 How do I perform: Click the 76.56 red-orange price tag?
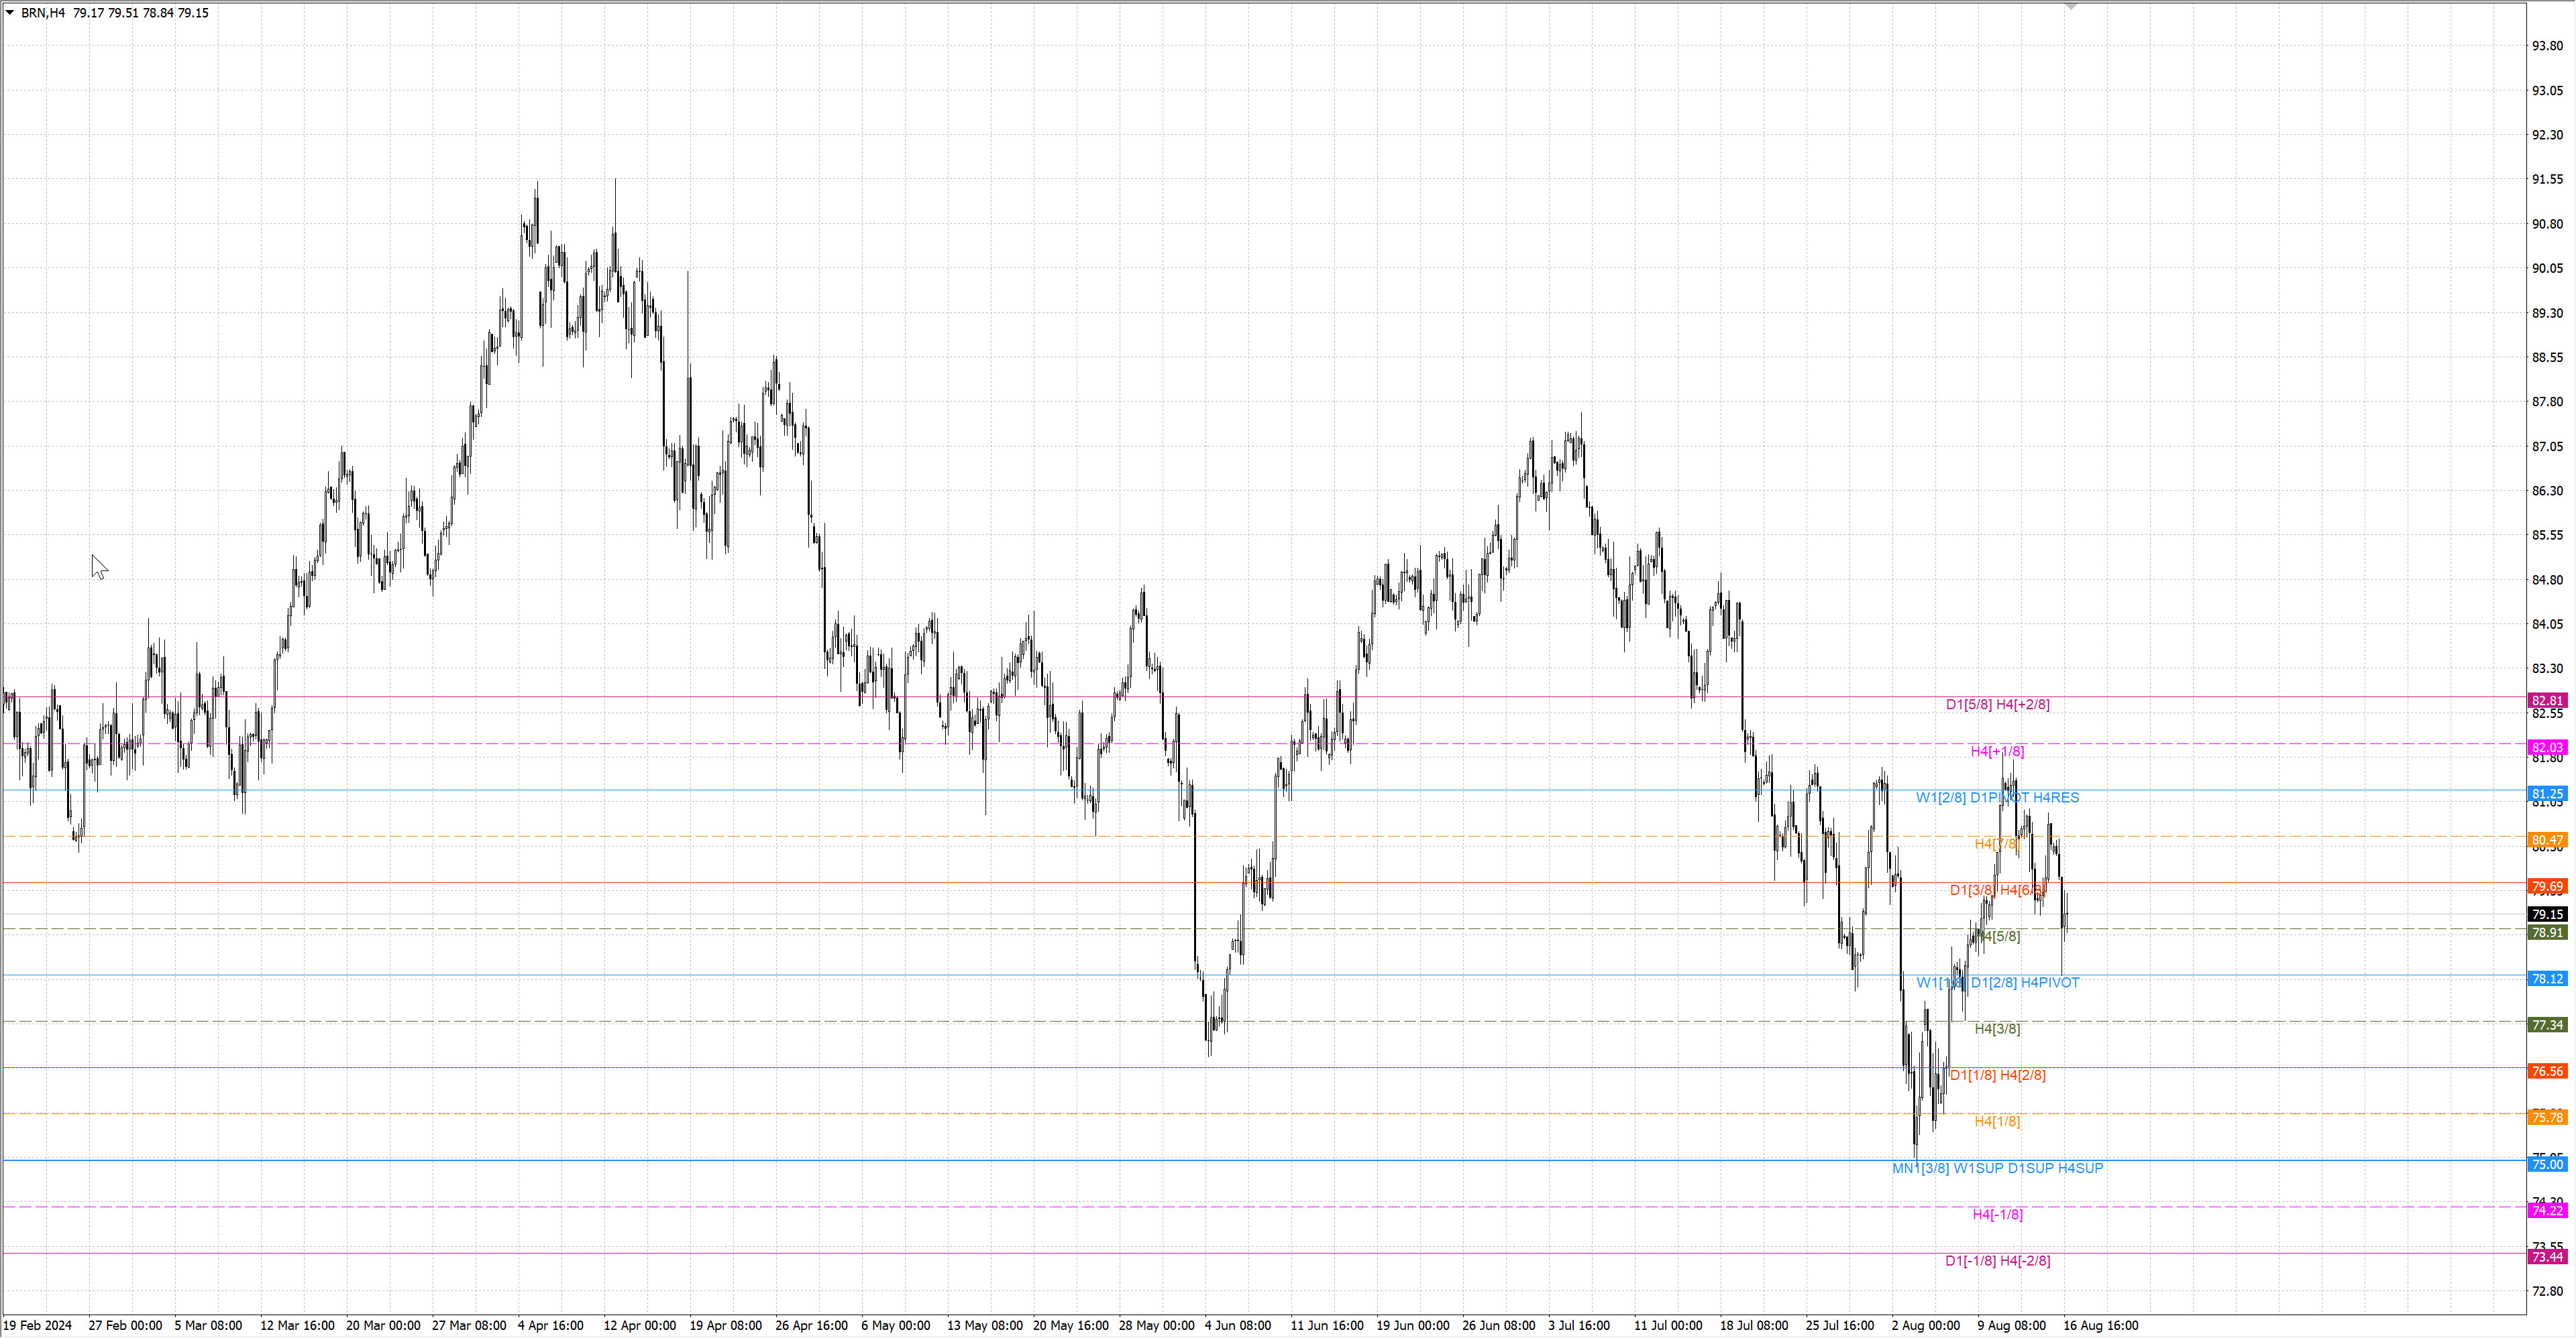click(2546, 1071)
